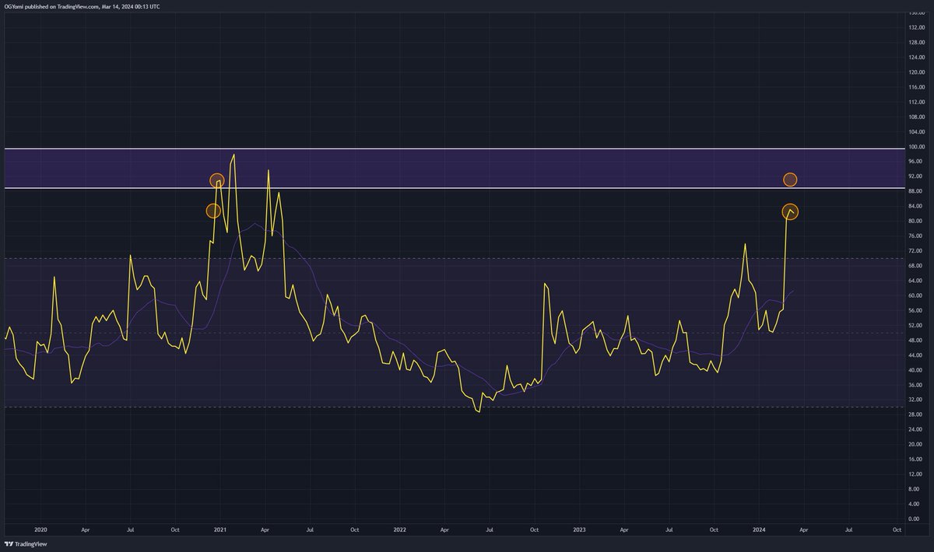This screenshot has width=934, height=552.
Task: Click the 80.00 price axis label
Action: pos(917,221)
